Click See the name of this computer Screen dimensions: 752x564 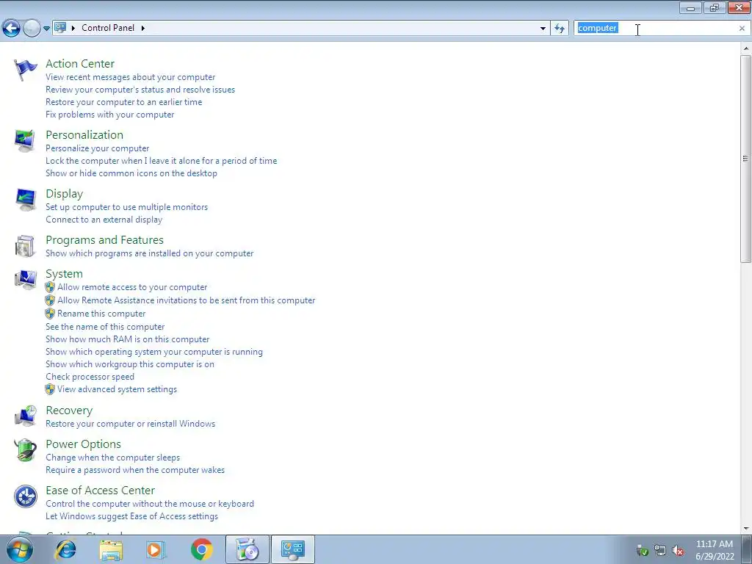(105, 327)
